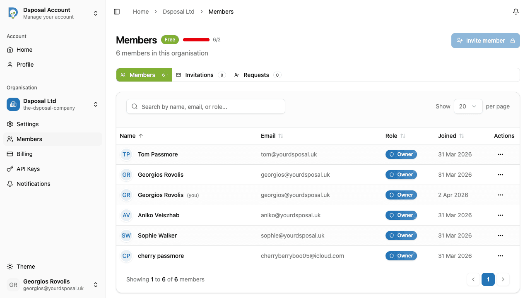Open Notifications settings from the sidebar
Image resolution: width=530 pixels, height=298 pixels.
point(33,183)
